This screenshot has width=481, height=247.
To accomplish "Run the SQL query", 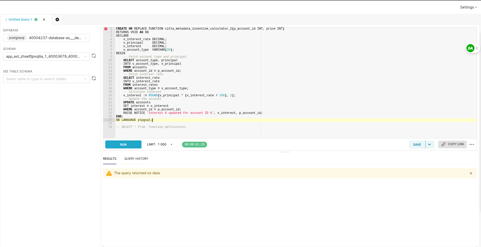I will click(x=123, y=144).
